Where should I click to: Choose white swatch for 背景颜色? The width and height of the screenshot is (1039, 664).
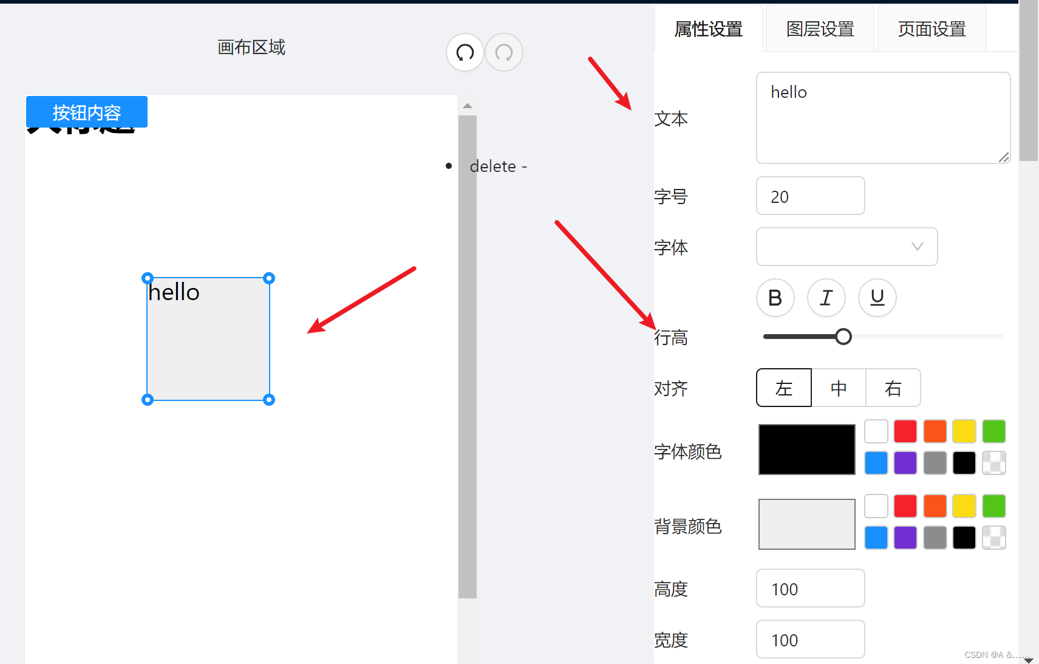[876, 506]
